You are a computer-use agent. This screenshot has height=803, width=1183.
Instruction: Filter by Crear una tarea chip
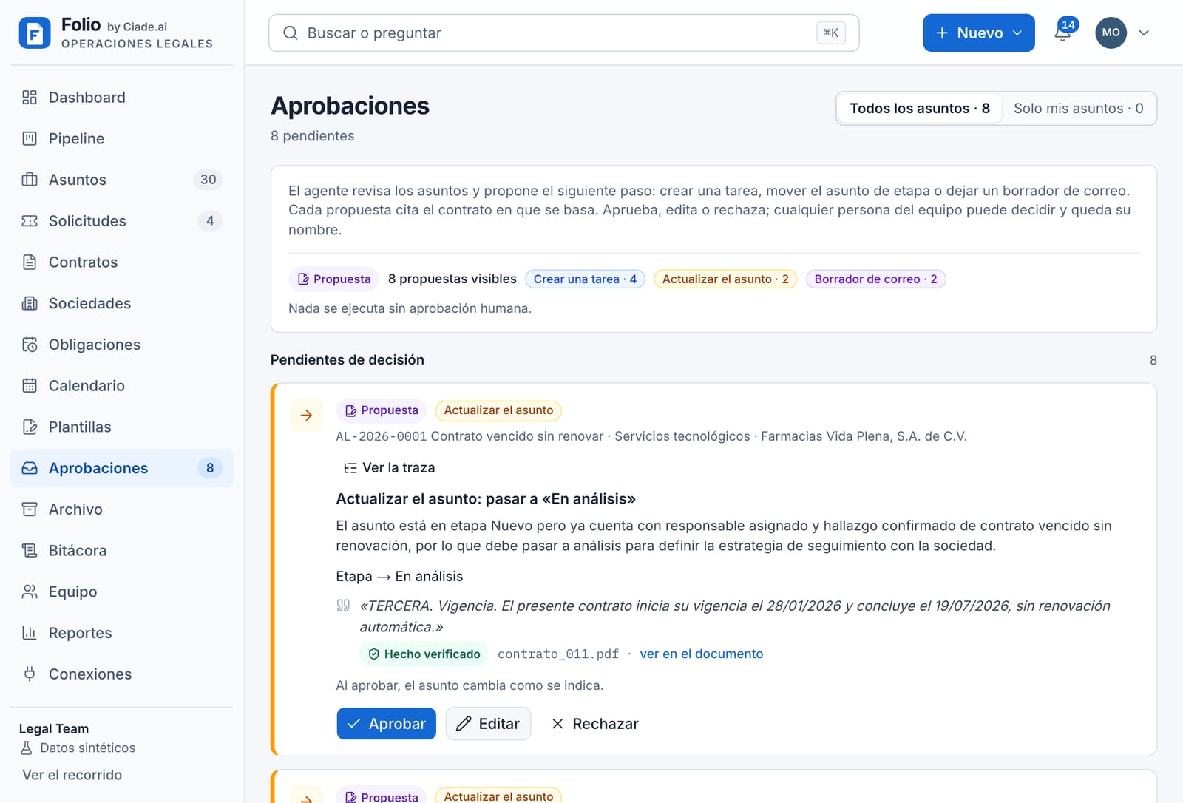click(585, 279)
